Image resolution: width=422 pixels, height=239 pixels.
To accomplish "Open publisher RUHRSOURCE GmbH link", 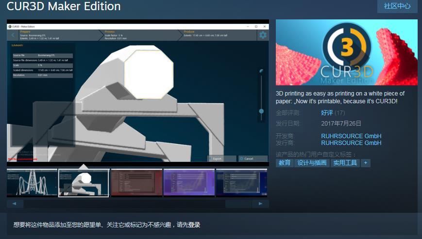I will [x=351, y=143].
